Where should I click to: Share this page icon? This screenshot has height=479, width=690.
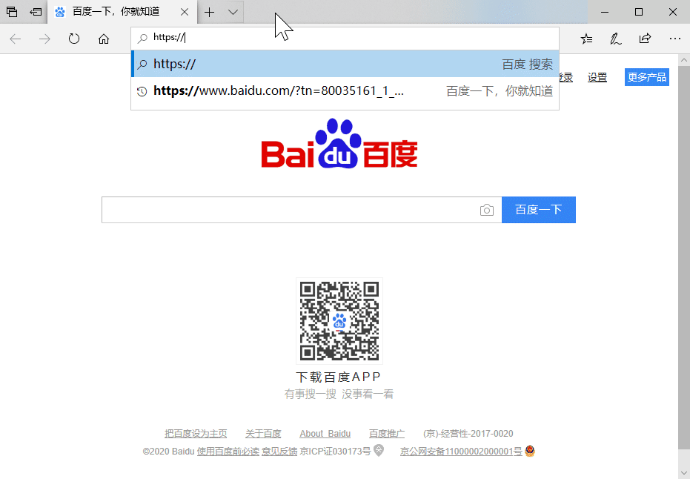click(645, 39)
